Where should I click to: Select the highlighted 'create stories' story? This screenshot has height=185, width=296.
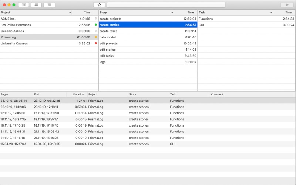click(x=148, y=25)
